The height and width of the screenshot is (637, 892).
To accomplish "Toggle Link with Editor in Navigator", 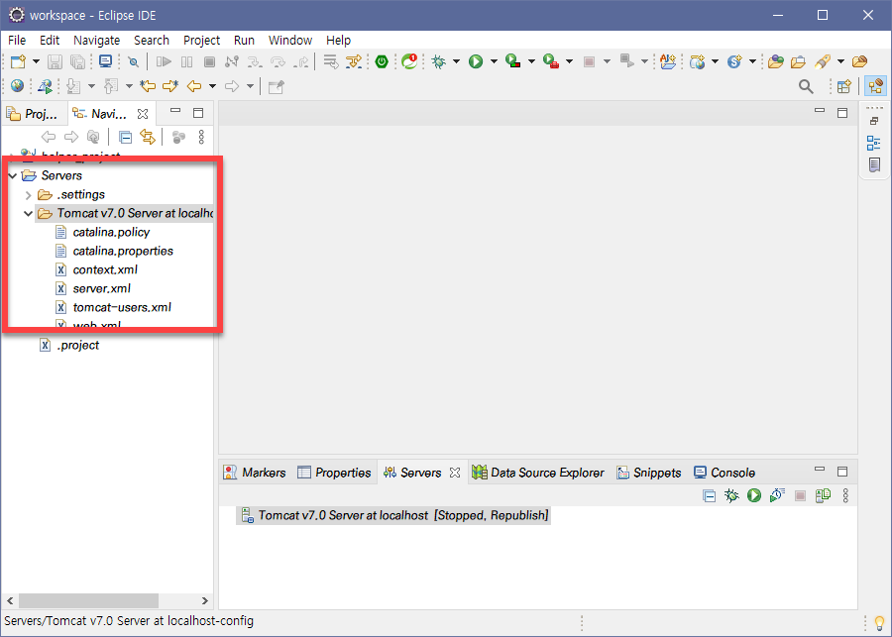I will 148,137.
